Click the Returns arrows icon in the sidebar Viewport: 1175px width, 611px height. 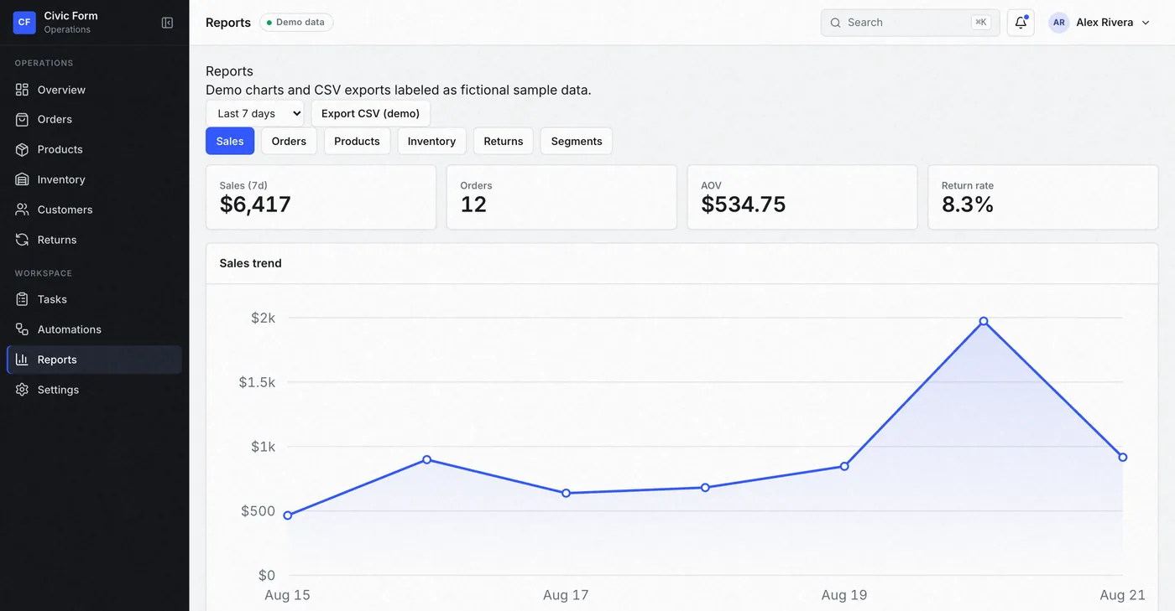tap(22, 240)
